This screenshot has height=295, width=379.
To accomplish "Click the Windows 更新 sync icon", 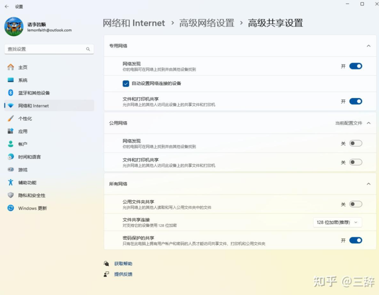I will (x=11, y=208).
